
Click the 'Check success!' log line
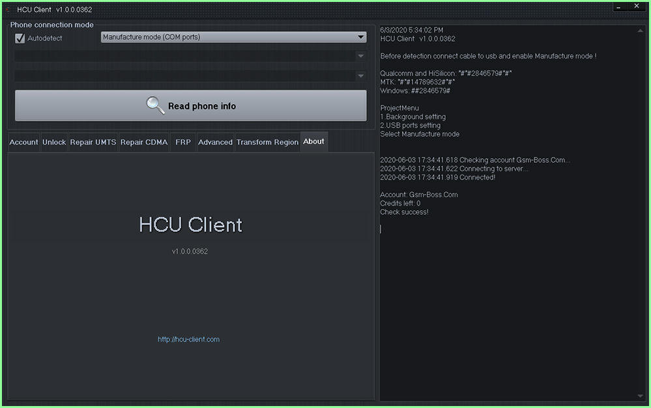coord(404,212)
